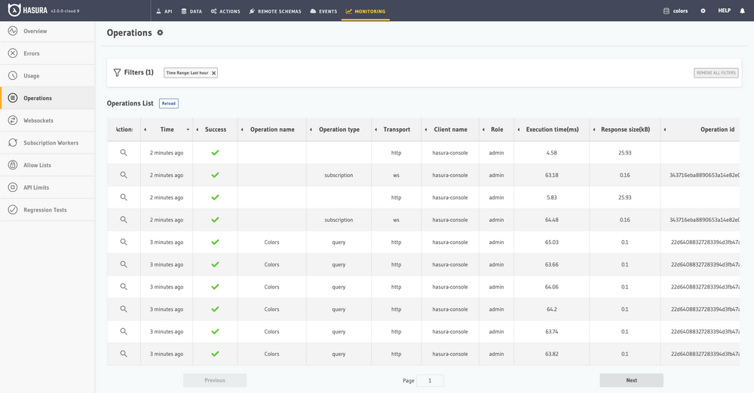Switch to the Events tab
This screenshot has width=754, height=393.
[323, 11]
